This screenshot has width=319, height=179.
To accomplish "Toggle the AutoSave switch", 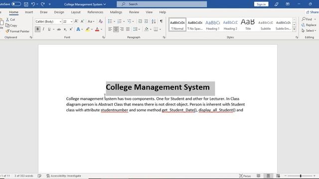I will click(16, 4).
